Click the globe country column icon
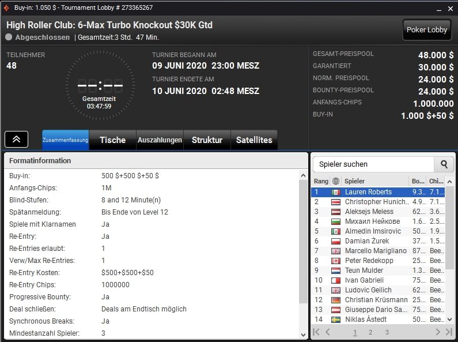Image resolution: width=458 pixels, height=342 pixels. pos(336,181)
